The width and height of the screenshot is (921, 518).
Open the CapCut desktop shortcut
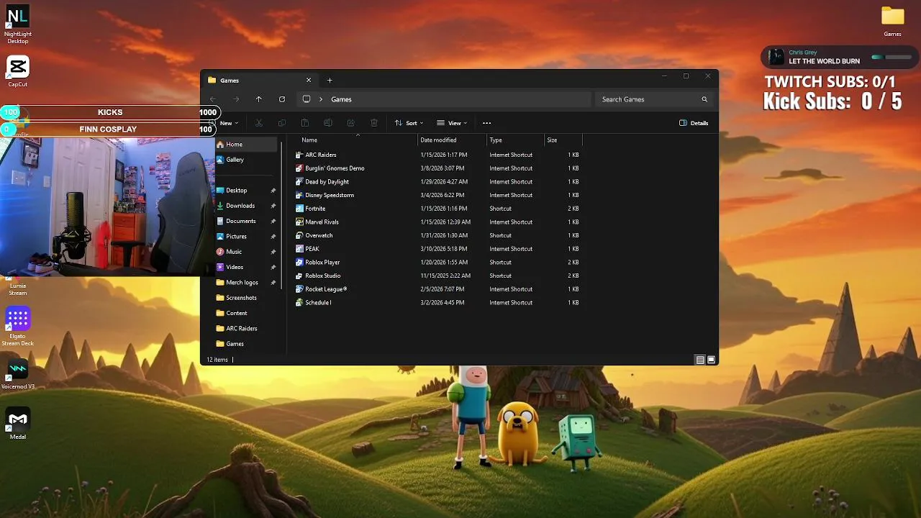coord(18,71)
